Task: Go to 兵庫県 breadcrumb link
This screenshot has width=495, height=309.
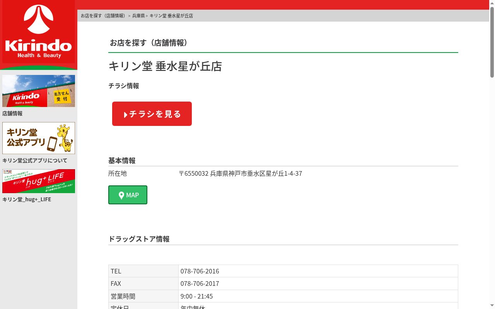Action: 138,16
